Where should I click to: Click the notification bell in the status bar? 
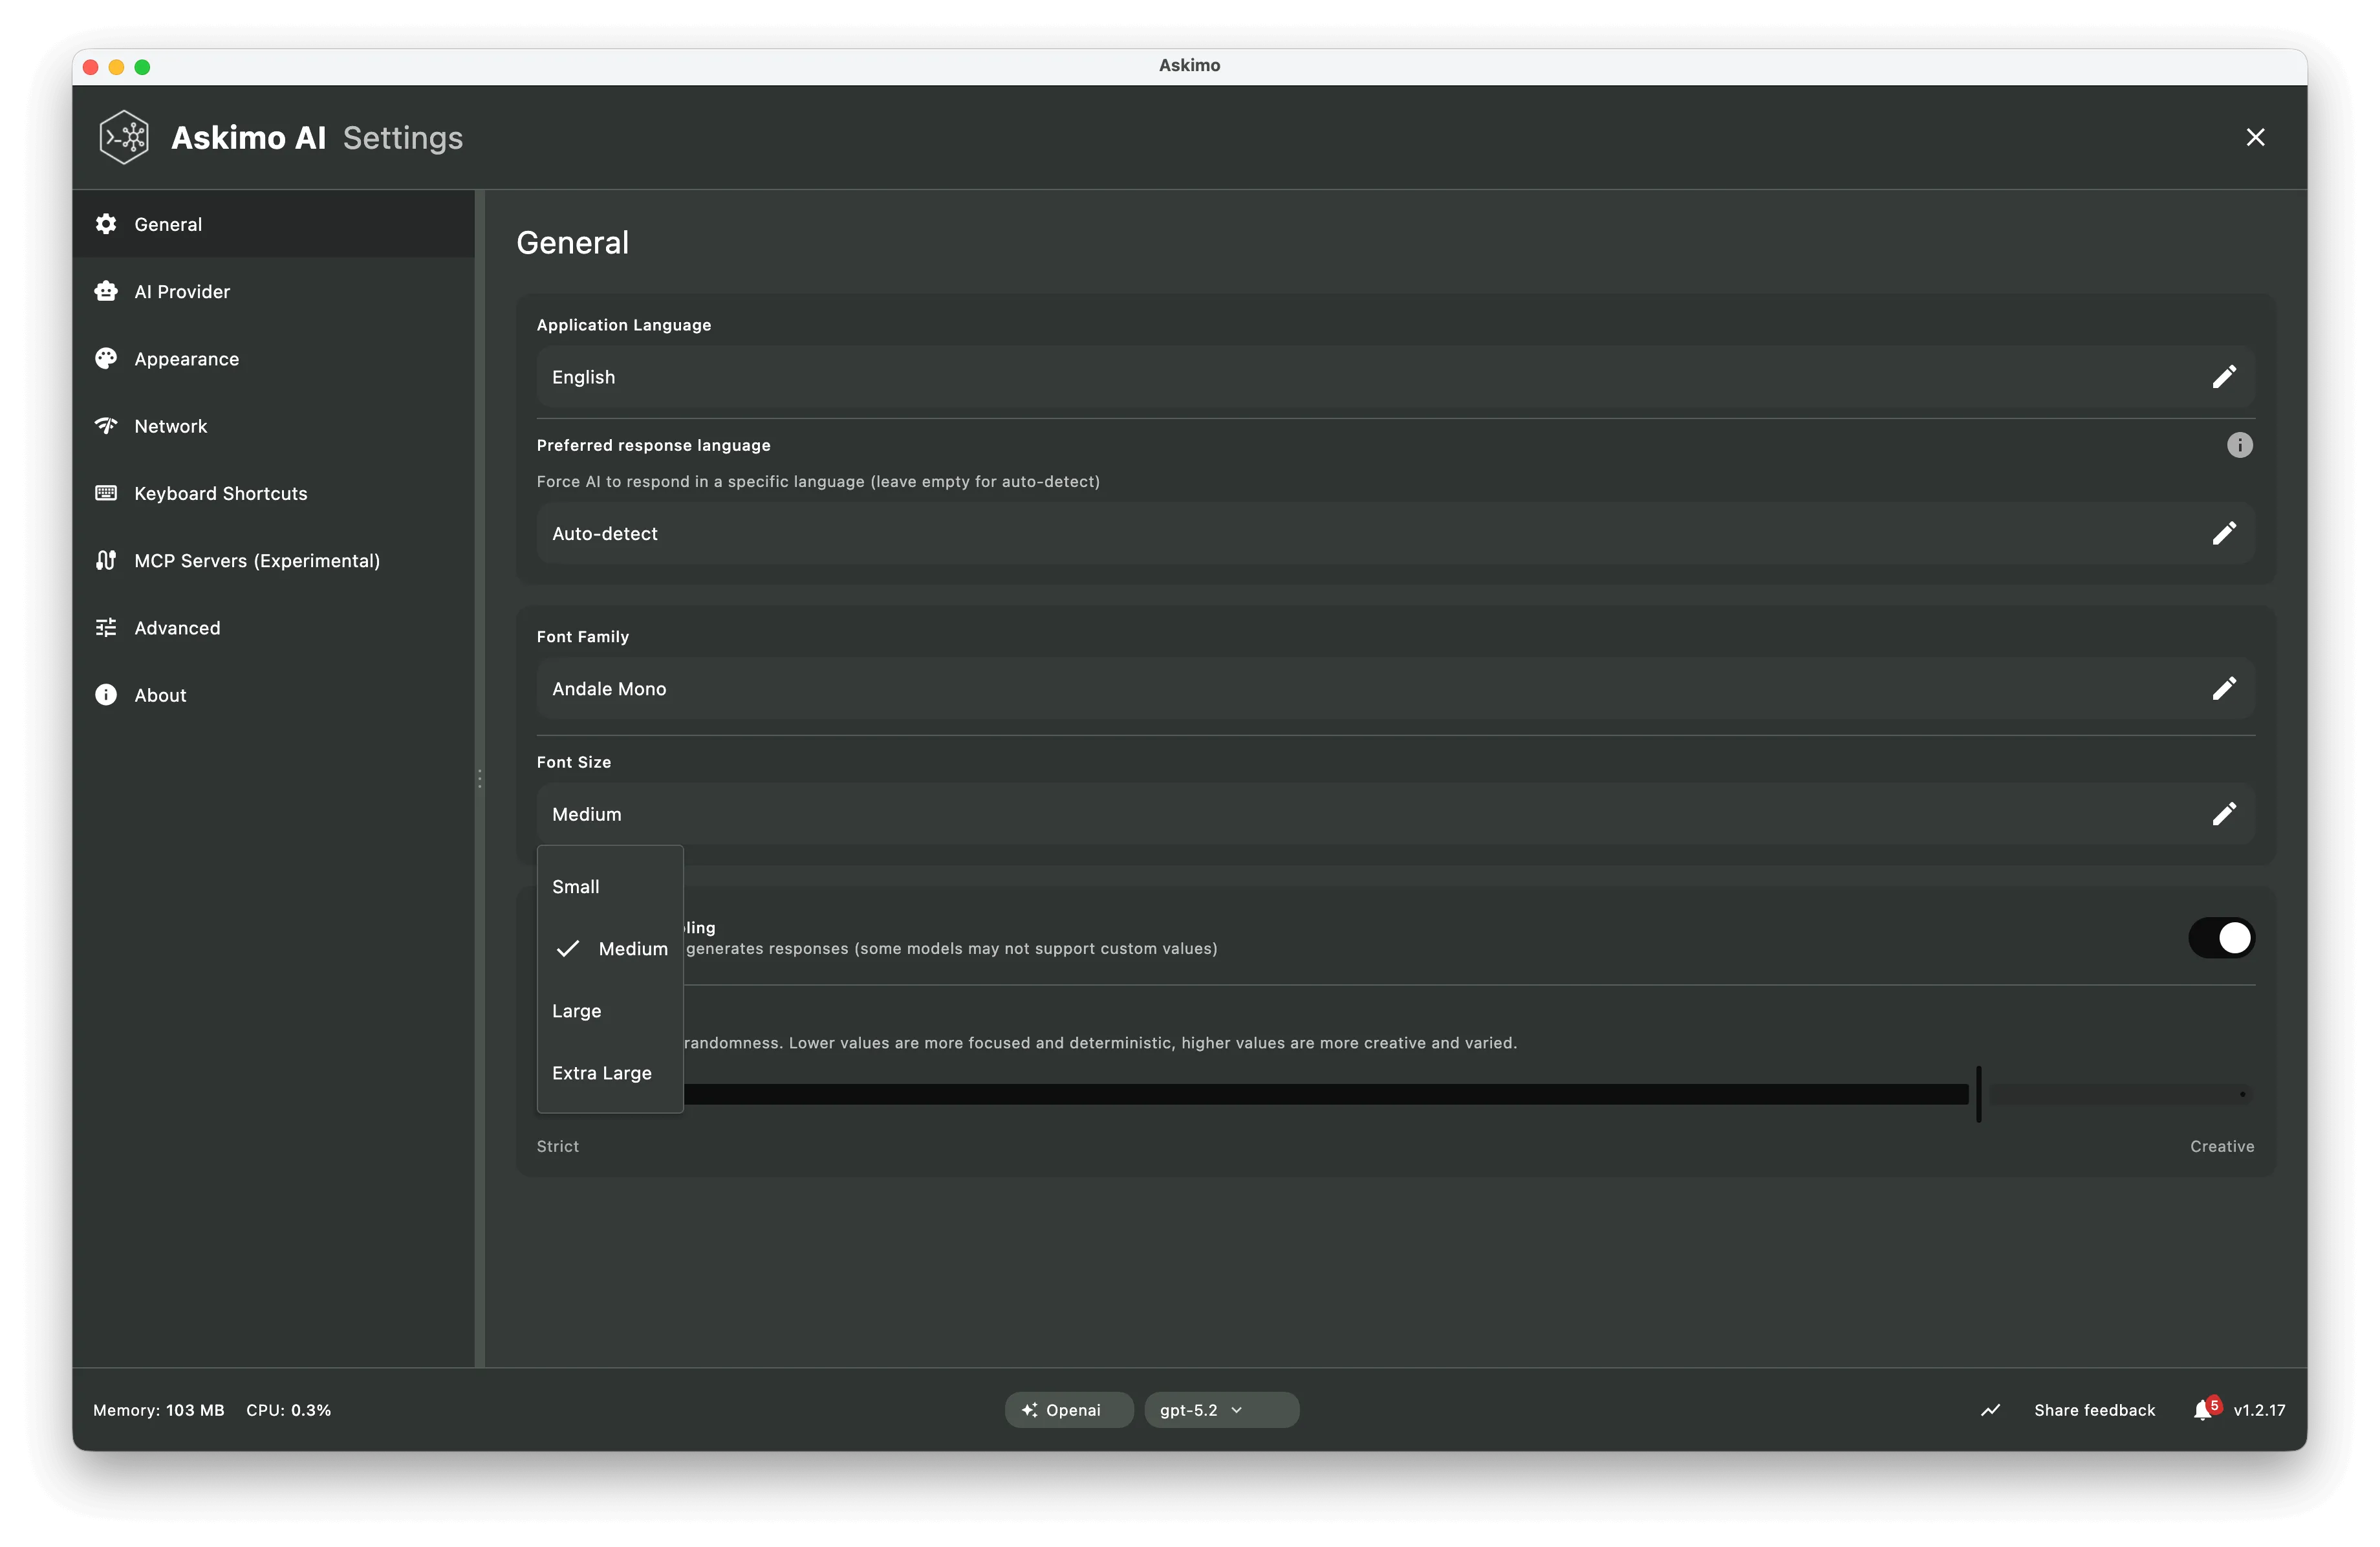[2206, 1409]
